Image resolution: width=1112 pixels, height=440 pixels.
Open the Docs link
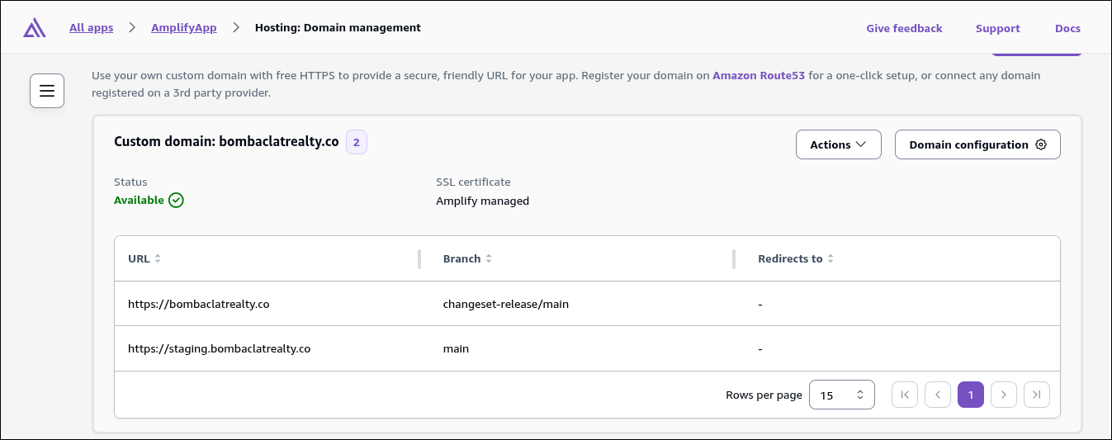pos(1067,28)
